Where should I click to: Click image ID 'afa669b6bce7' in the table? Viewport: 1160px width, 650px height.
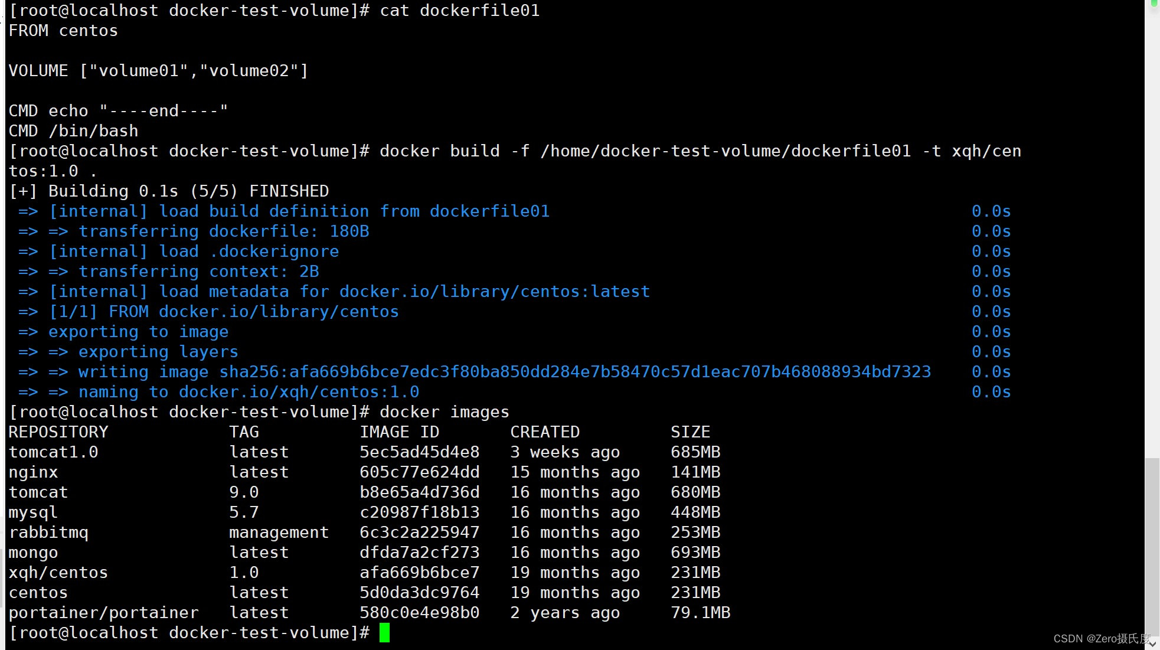(420, 573)
